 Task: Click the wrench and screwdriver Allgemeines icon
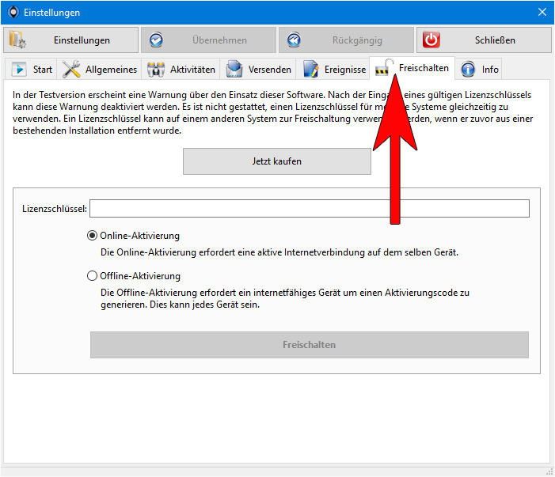pyautogui.click(x=71, y=69)
